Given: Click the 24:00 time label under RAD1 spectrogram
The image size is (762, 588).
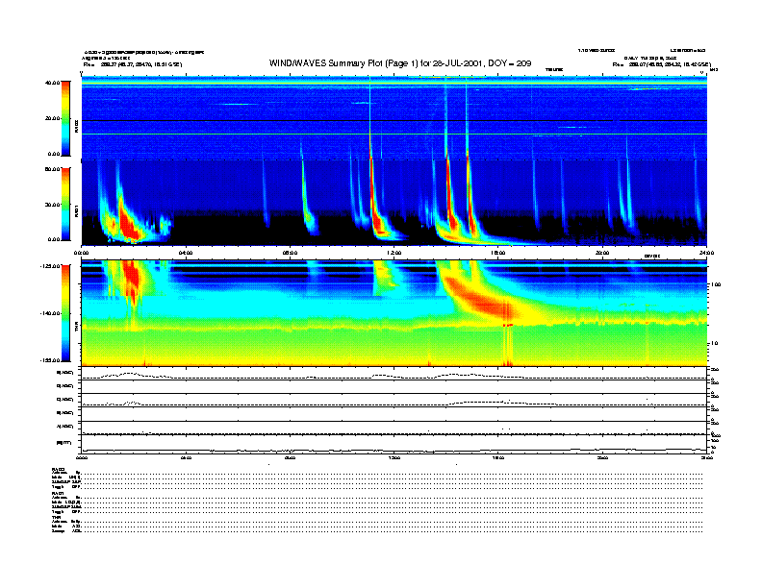Looking at the screenshot, I should click(x=706, y=253).
